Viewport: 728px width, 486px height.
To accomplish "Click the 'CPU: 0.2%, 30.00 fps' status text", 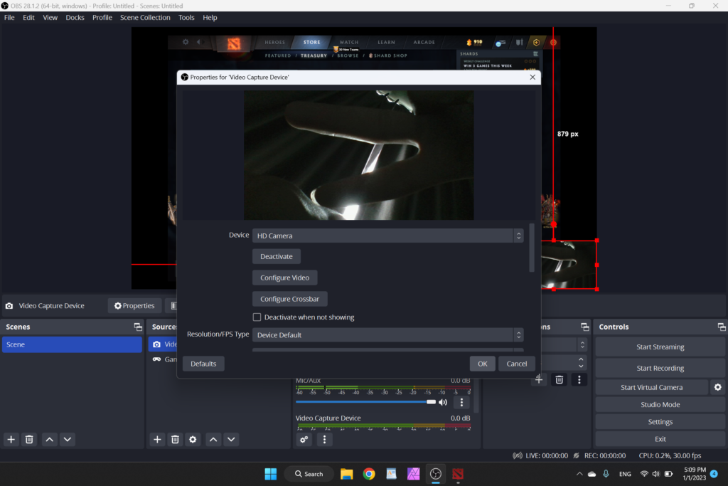I will click(x=670, y=456).
